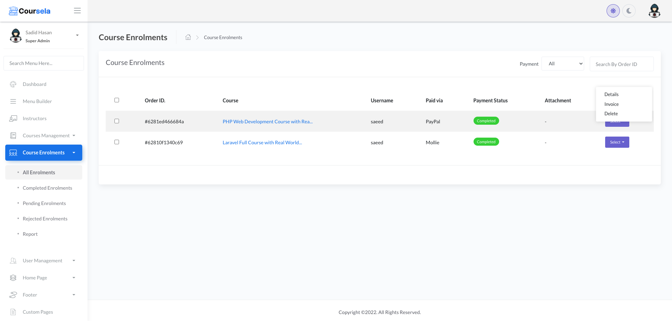Tick the checkbox for order #6281ed466684a
672x321 pixels.
point(117,121)
